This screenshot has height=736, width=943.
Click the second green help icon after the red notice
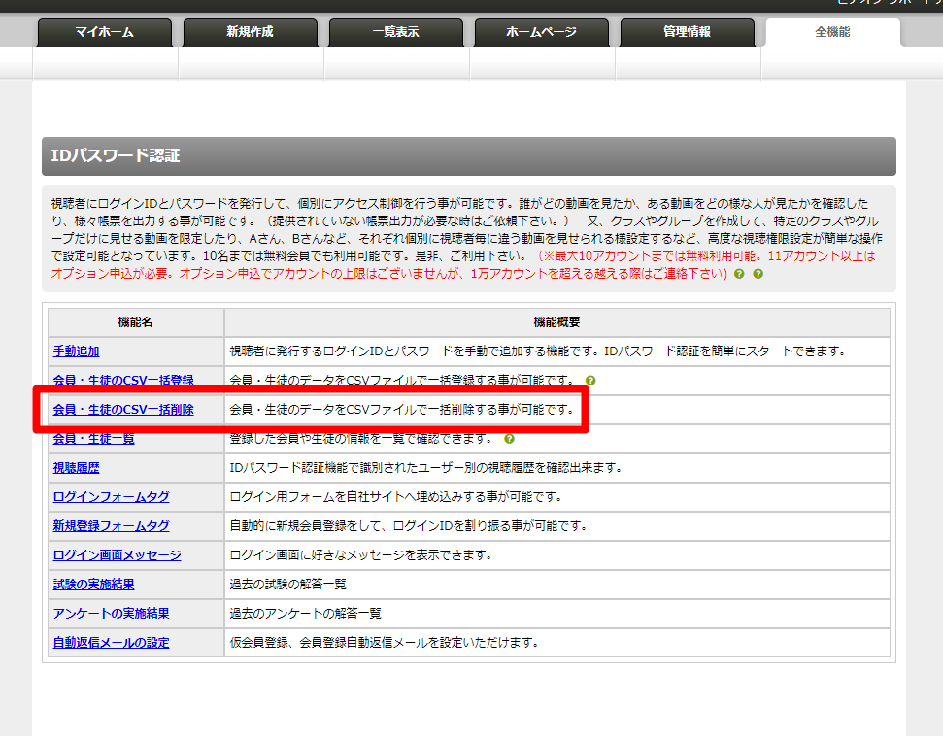(758, 275)
